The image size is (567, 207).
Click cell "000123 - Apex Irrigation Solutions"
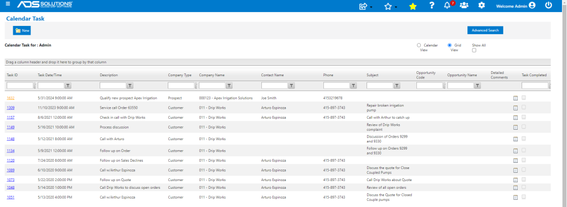(226, 98)
